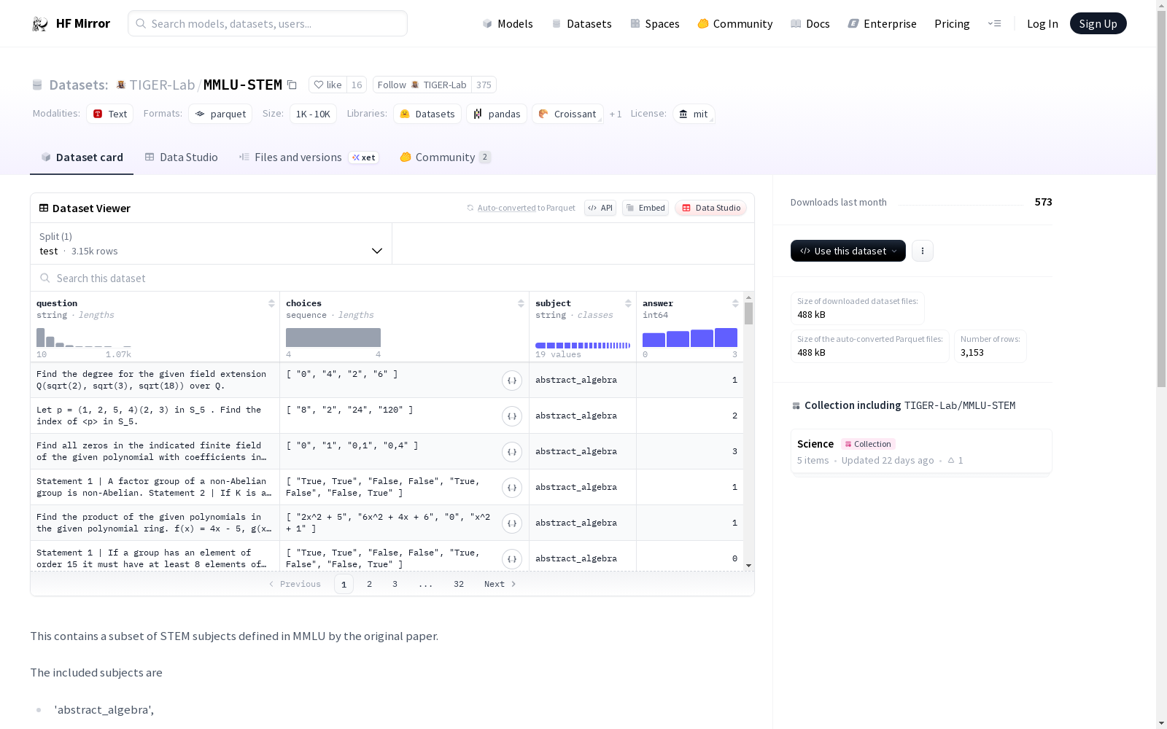Viewport: 1167px width, 729px height.
Task: Expand choices cell for the polynomial product row
Action: click(512, 523)
